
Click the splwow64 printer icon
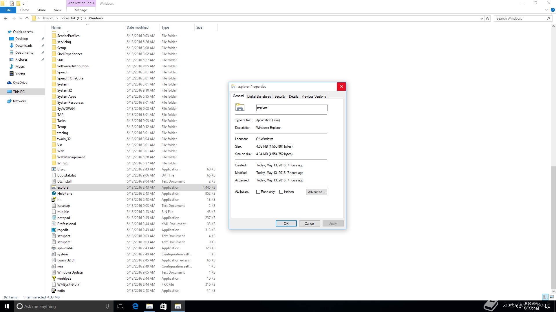pyautogui.click(x=54, y=248)
